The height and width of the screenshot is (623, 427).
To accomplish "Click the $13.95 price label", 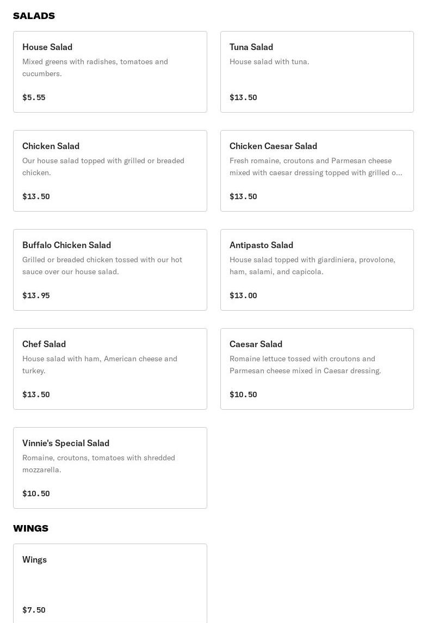I will [36, 295].
